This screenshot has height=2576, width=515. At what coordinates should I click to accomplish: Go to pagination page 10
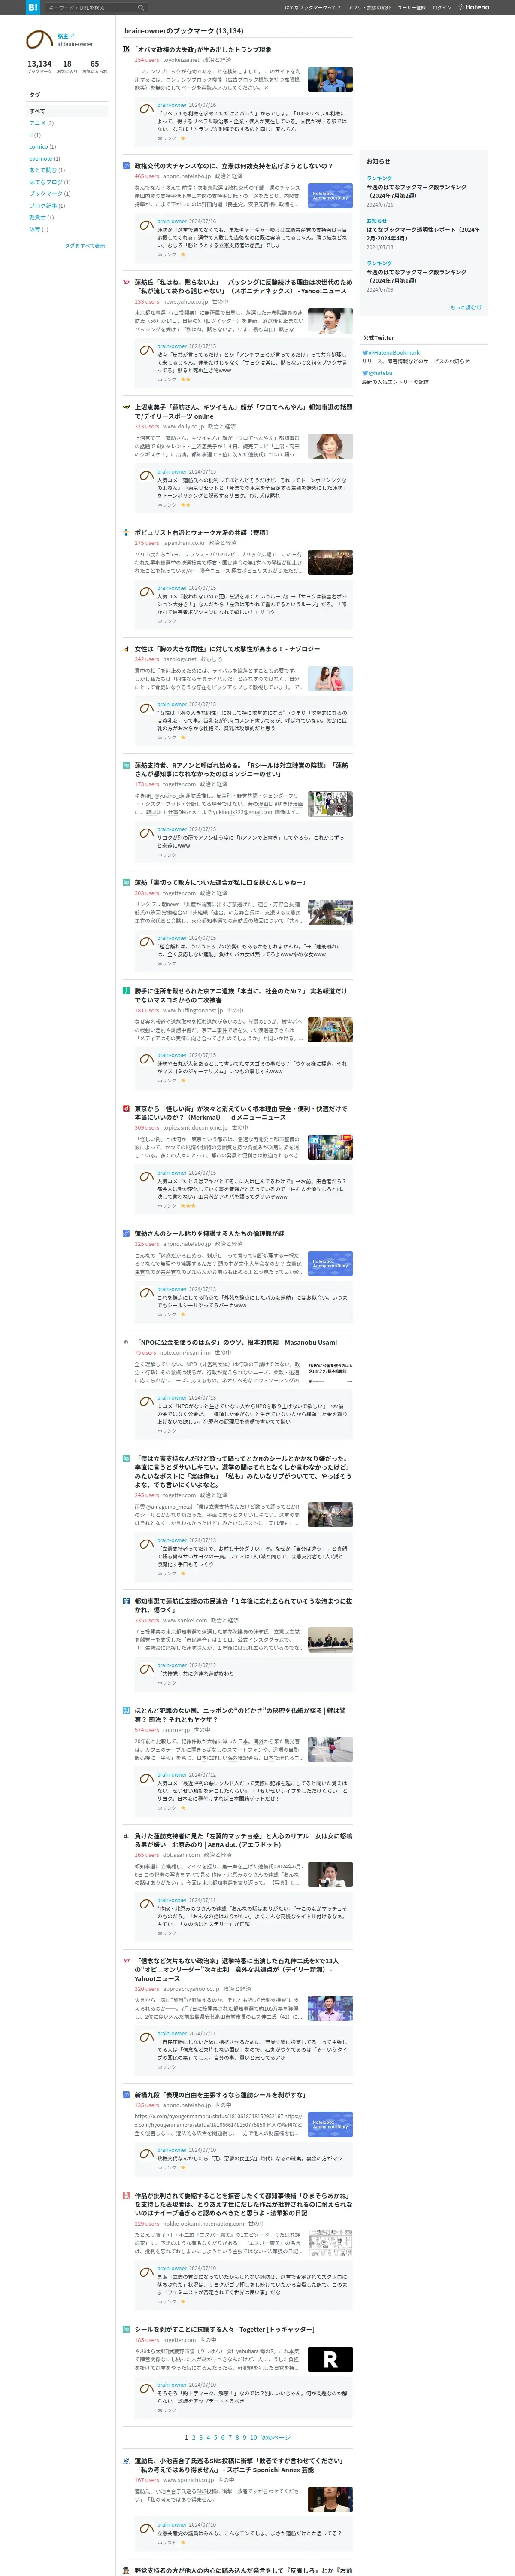coord(253,2438)
